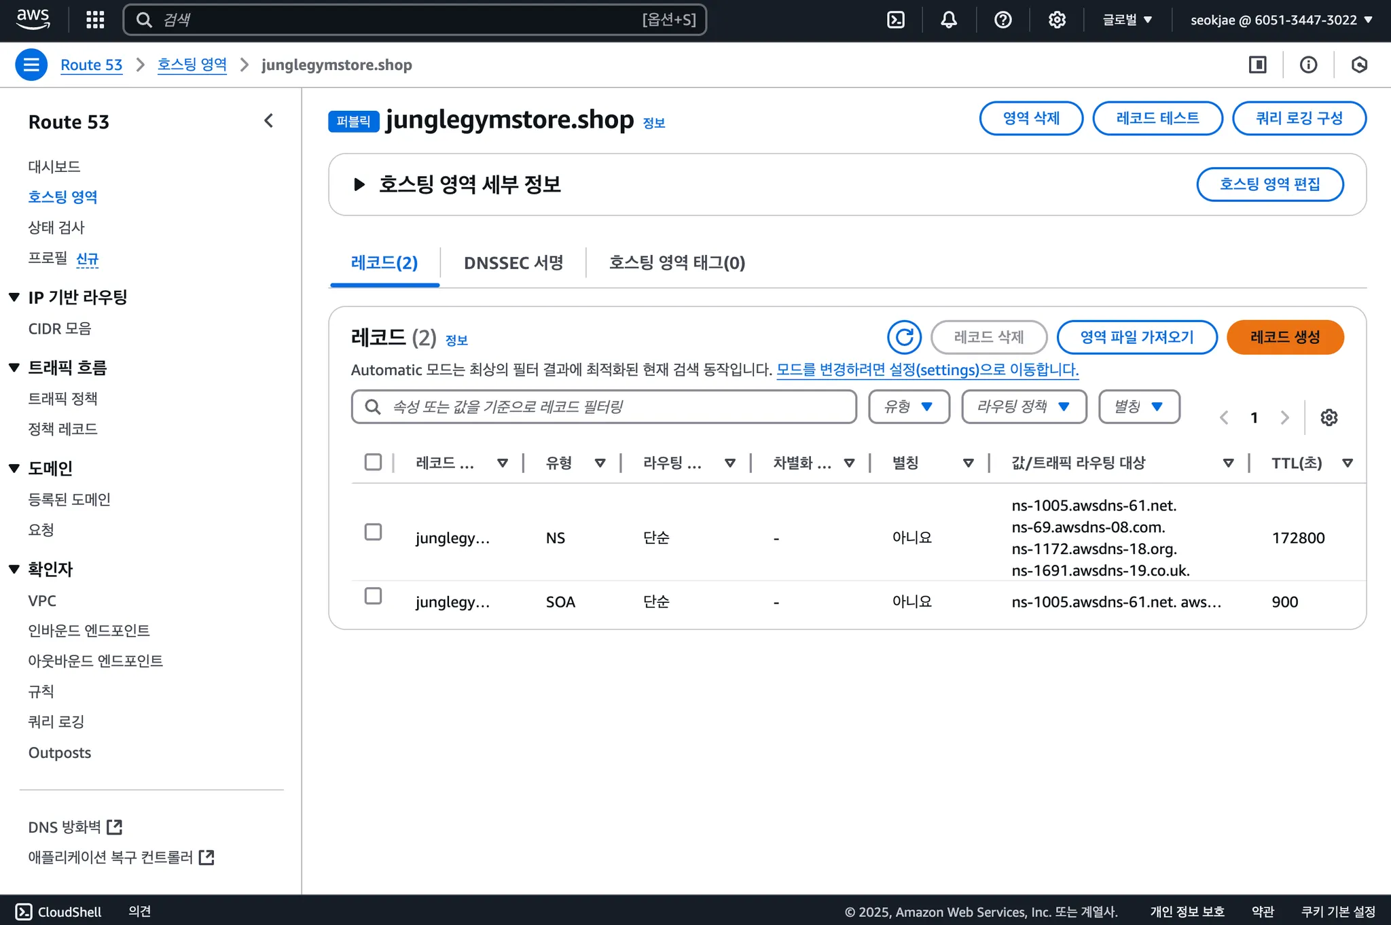The height and width of the screenshot is (925, 1391).
Task: Refresh the records list
Action: click(904, 337)
